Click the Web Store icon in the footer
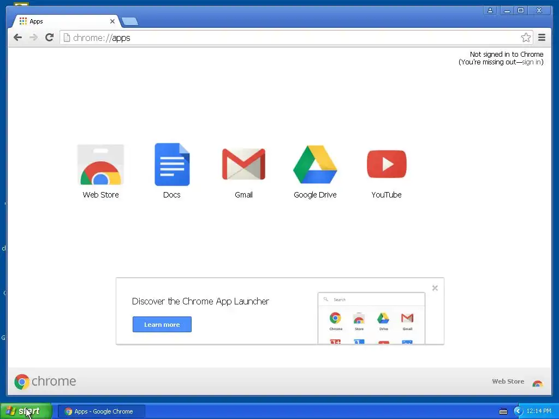Image resolution: width=559 pixels, height=419 pixels. (x=538, y=384)
